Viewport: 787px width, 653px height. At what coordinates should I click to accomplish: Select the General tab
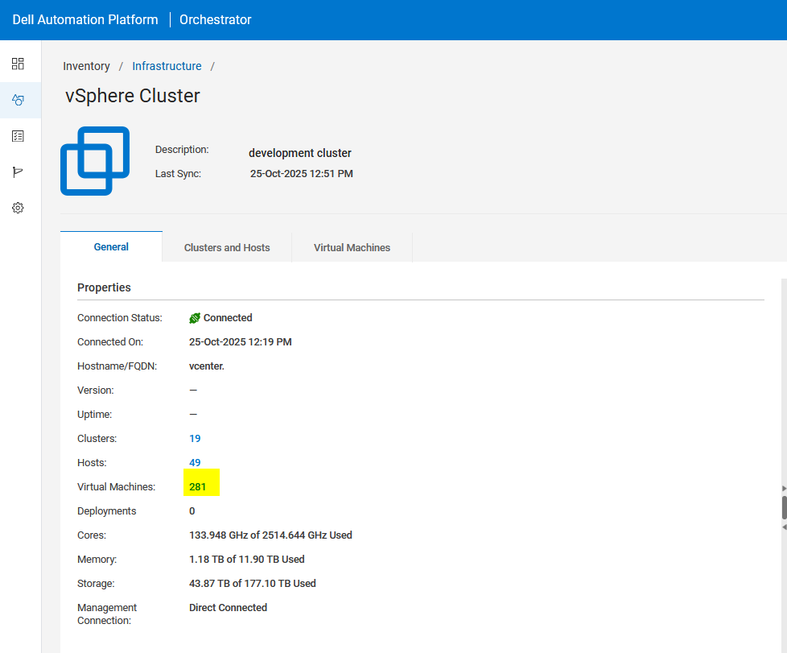click(x=111, y=247)
